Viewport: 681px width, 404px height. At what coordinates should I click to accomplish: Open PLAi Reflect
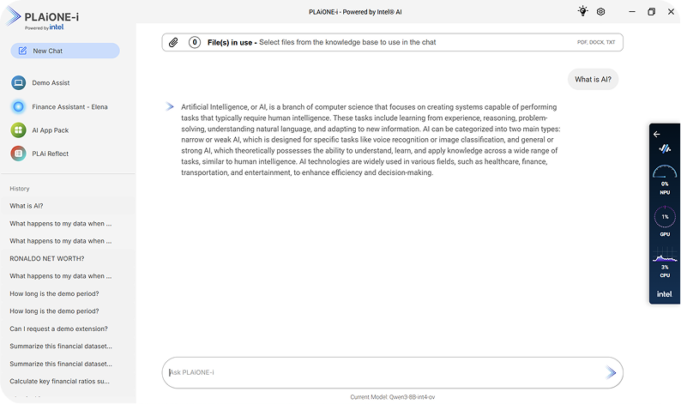click(x=50, y=154)
